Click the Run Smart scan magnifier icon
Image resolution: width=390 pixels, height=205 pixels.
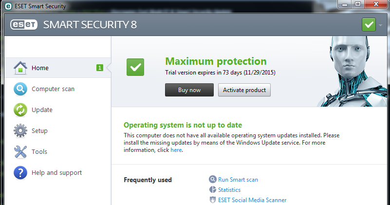tap(213, 179)
